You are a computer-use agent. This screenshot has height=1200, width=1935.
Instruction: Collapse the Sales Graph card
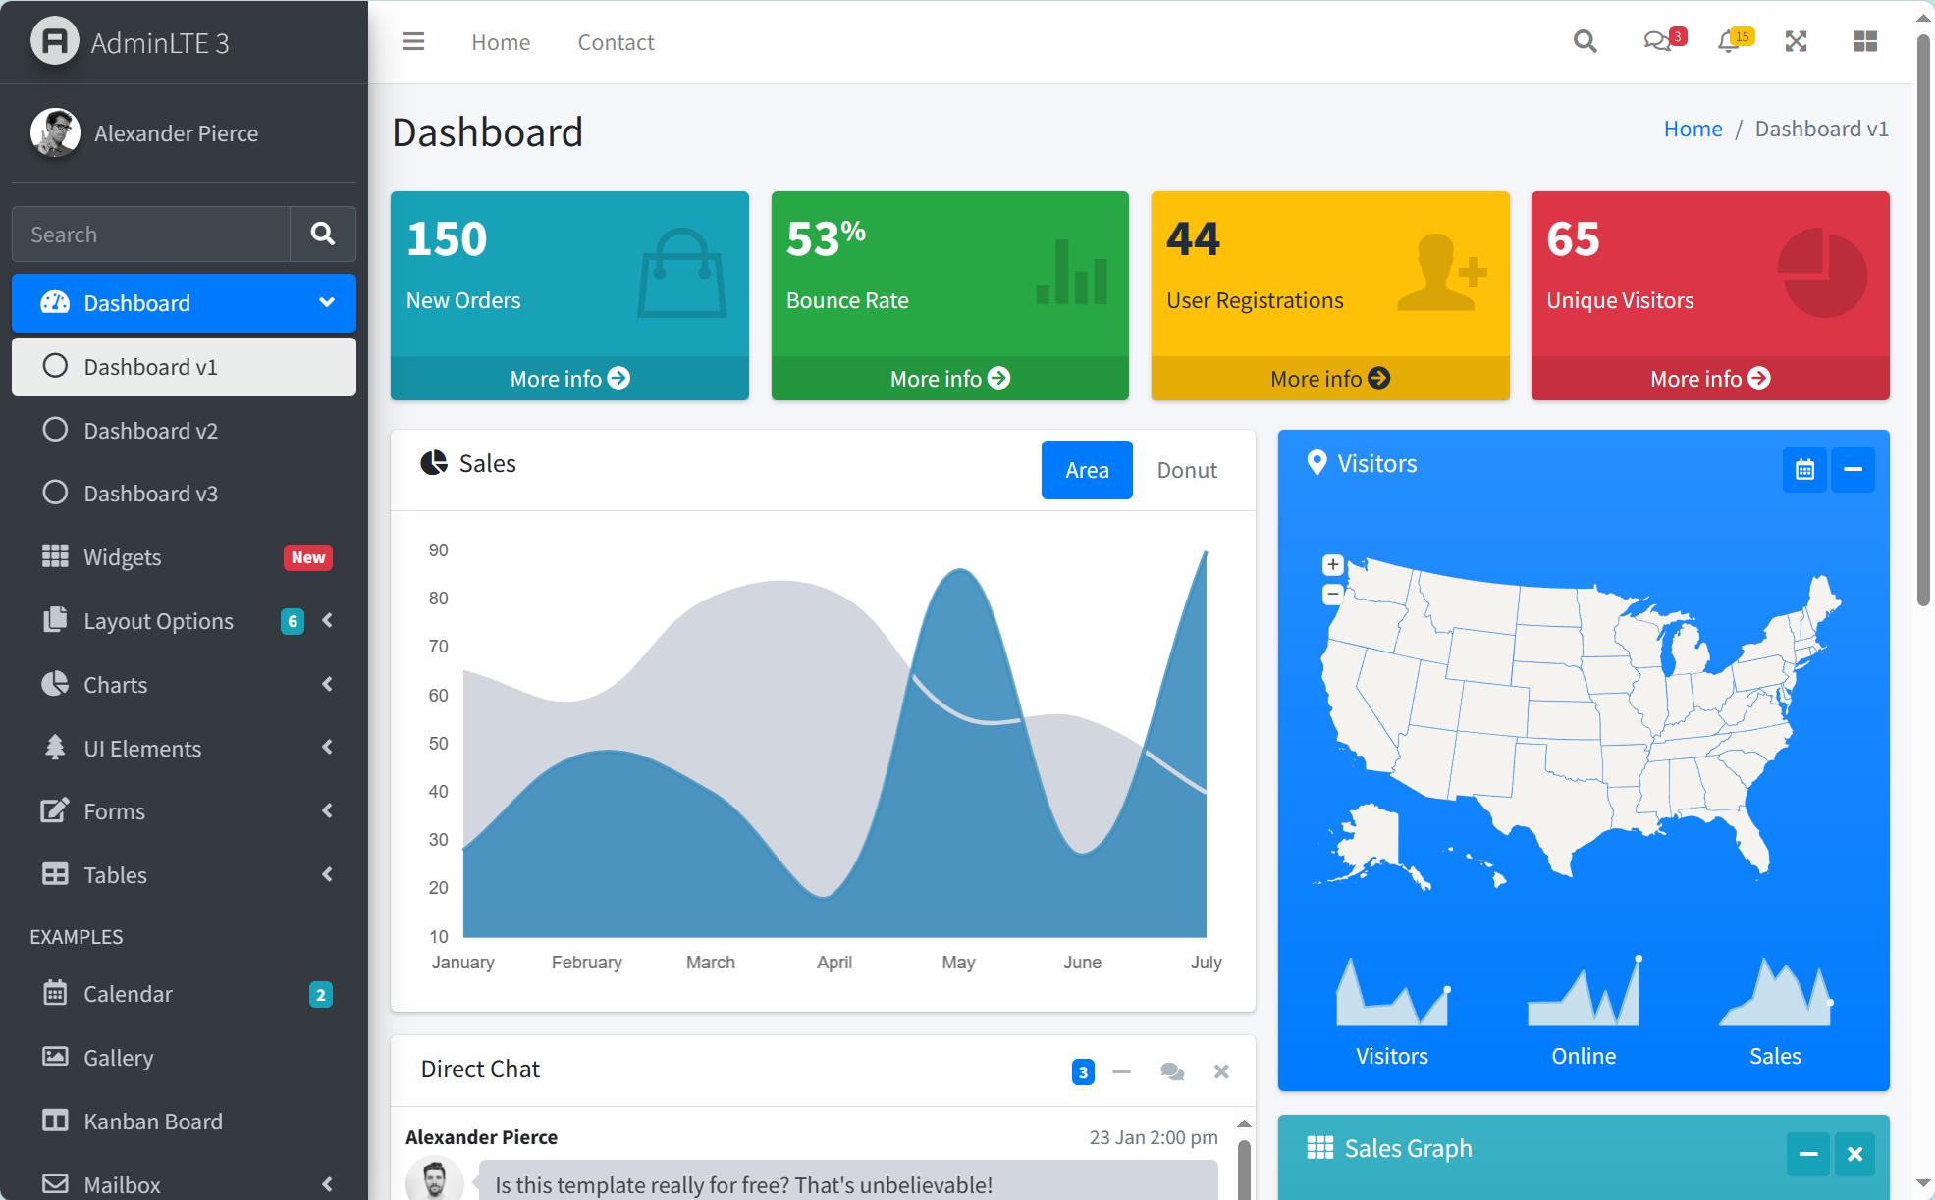coord(1807,1154)
